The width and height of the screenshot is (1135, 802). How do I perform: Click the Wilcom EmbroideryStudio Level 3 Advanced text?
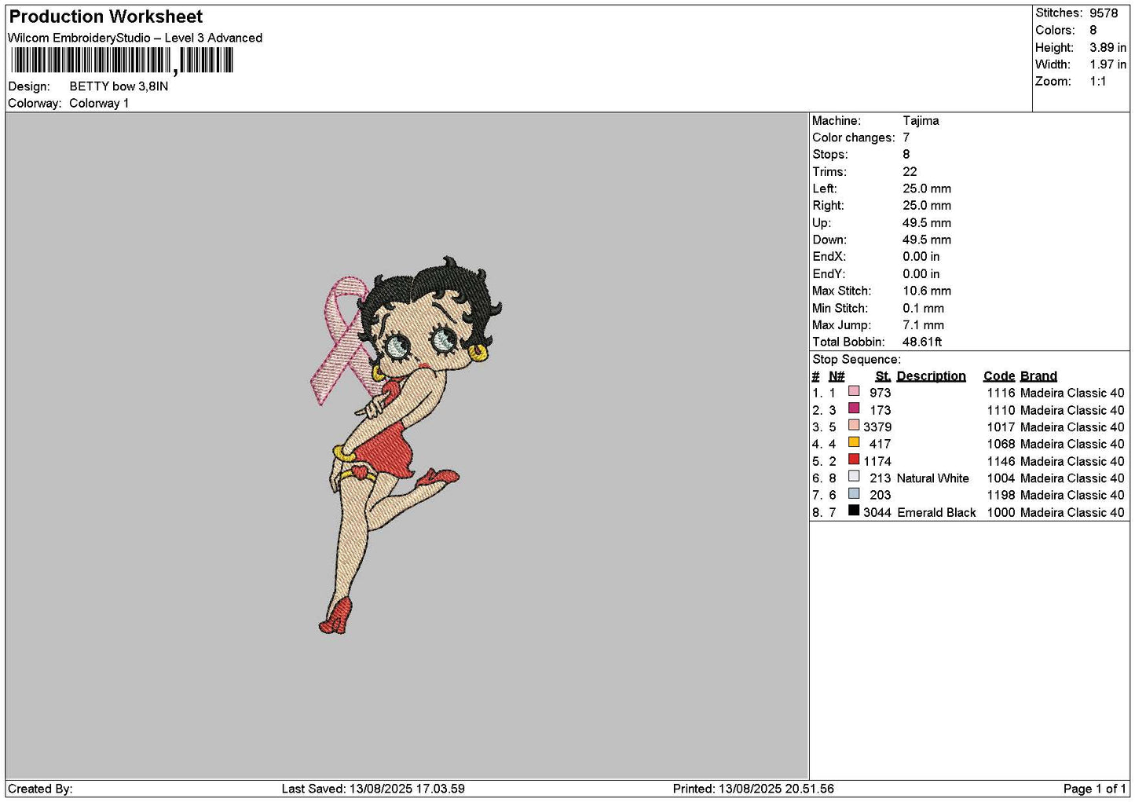135,38
